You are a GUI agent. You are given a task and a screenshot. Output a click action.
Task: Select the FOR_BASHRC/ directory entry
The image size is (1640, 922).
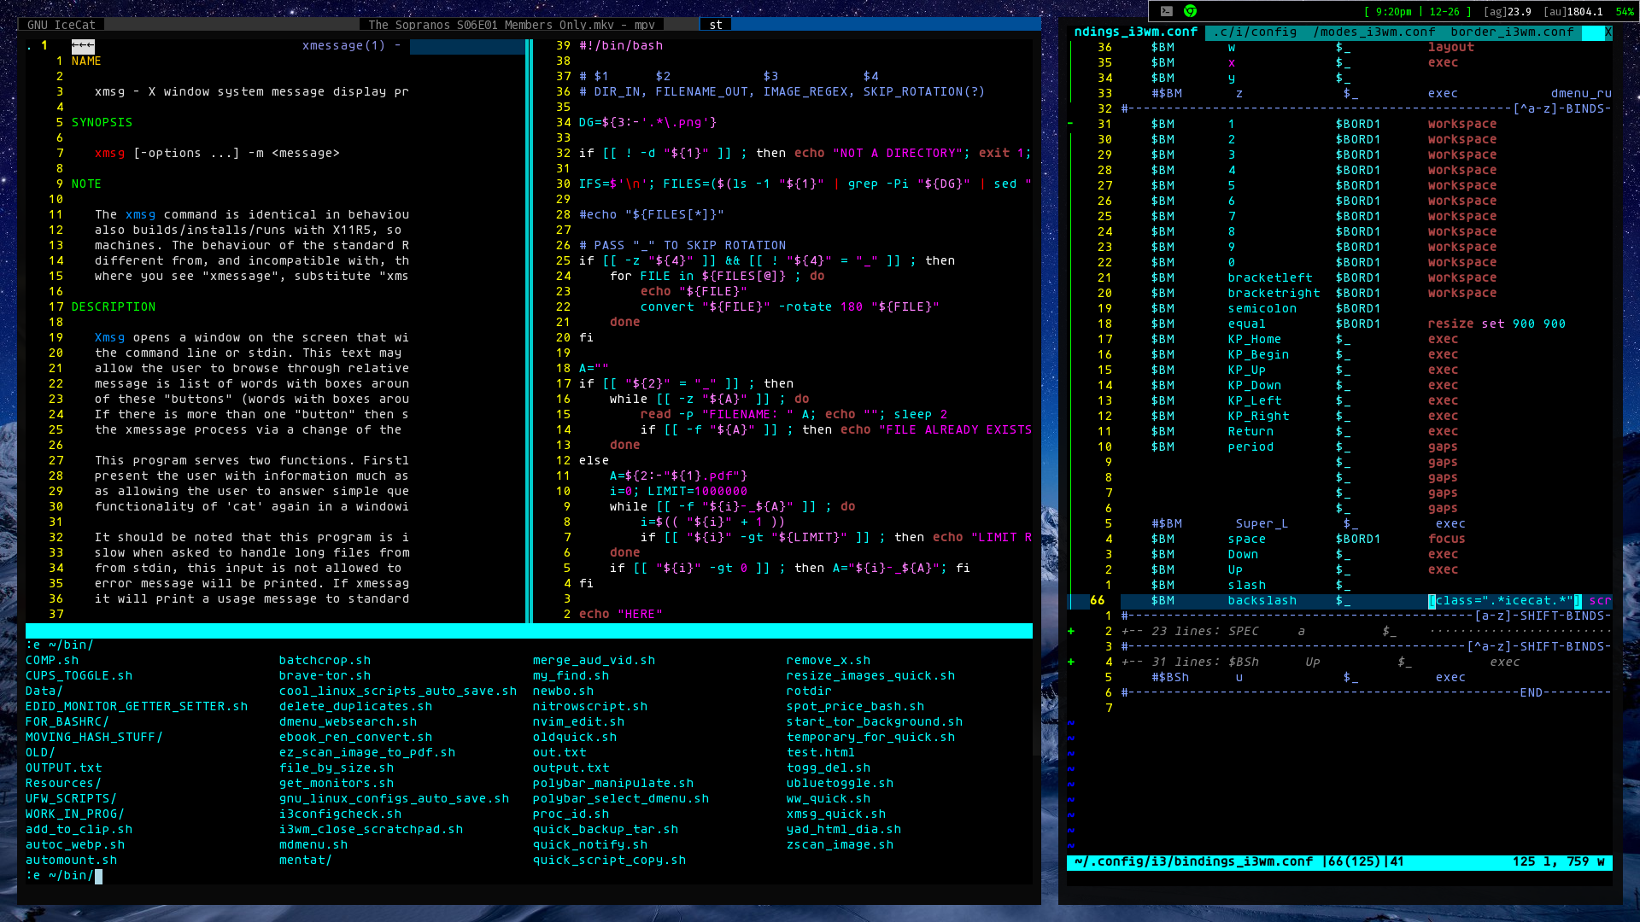pyautogui.click(x=67, y=722)
